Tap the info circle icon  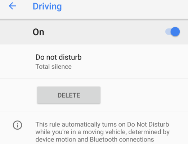pos(17,125)
